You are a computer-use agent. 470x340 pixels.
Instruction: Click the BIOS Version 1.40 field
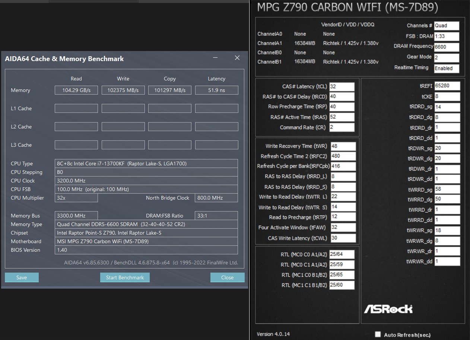(146, 250)
